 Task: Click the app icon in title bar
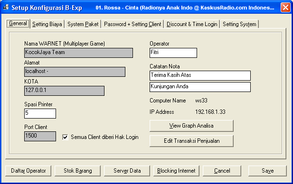click(6, 7)
